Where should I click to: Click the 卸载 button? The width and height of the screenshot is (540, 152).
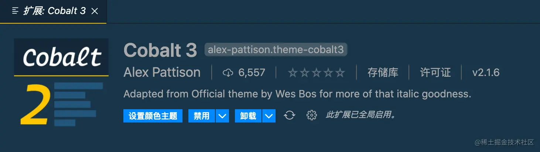248,116
